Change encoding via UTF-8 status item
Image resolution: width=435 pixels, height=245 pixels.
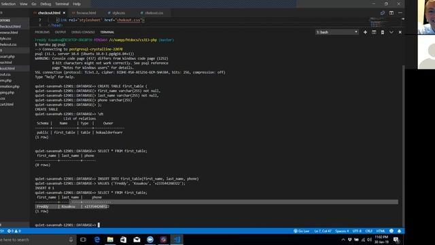tap(357, 231)
